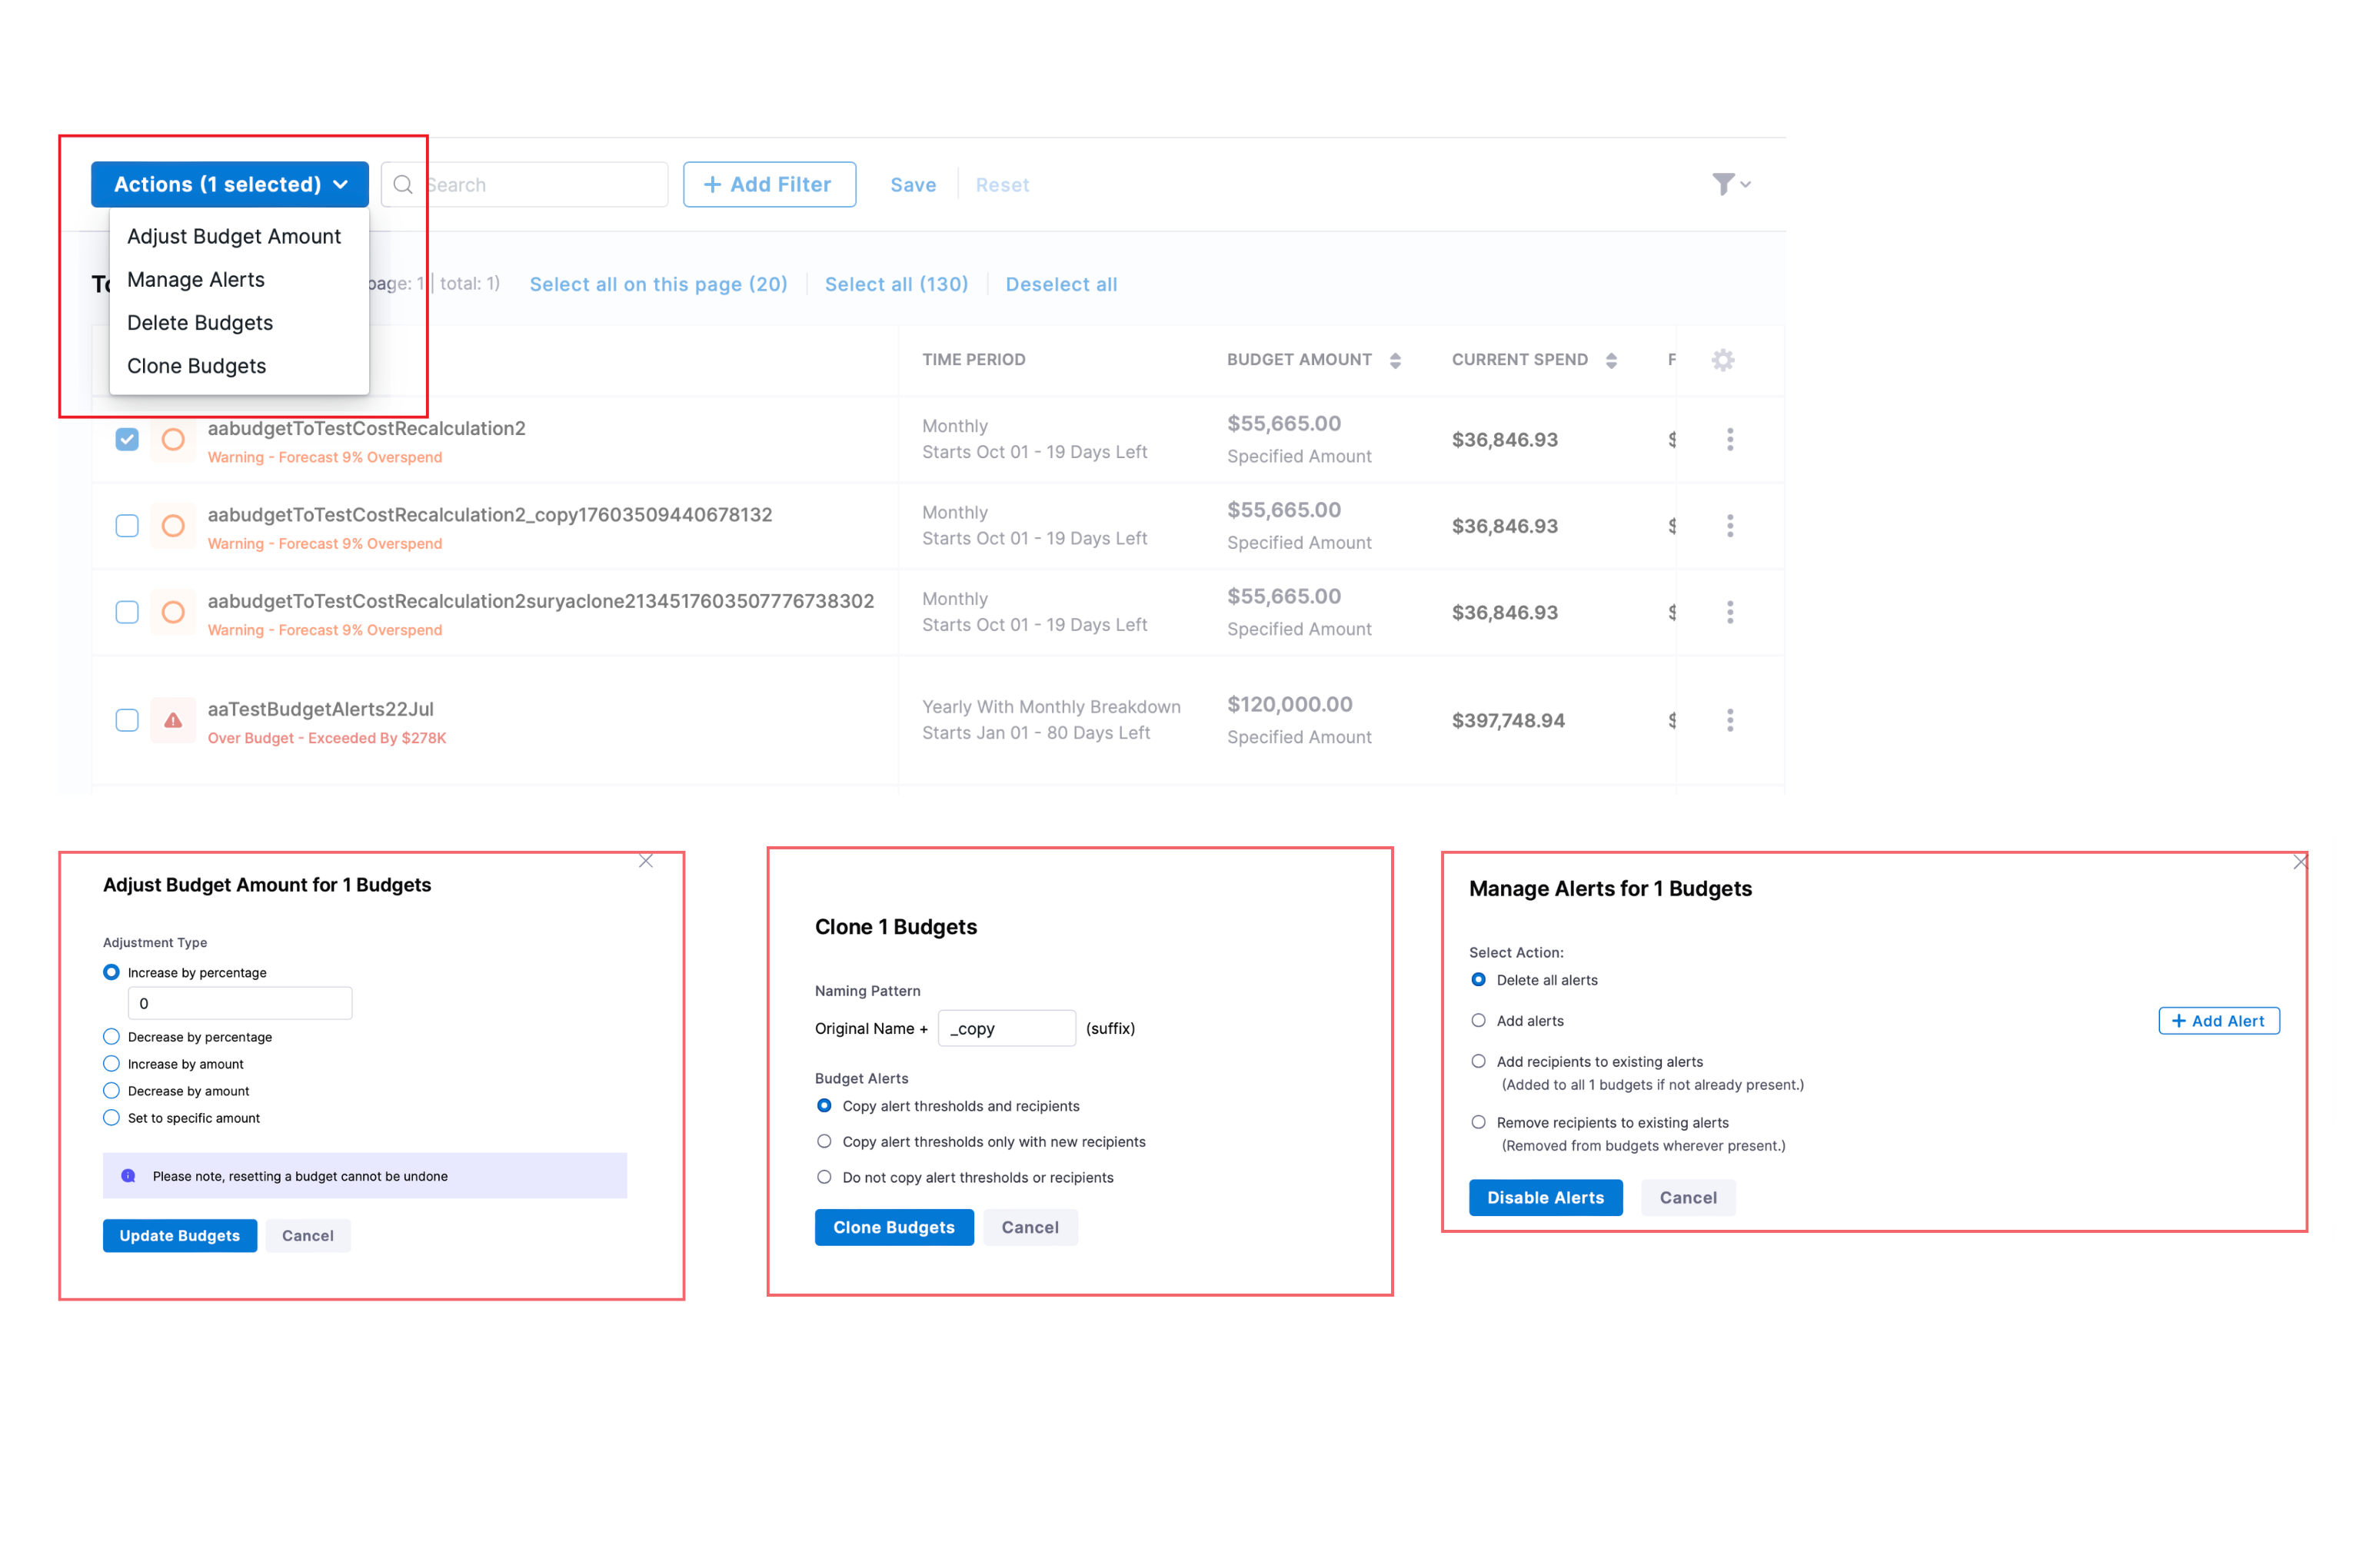The image size is (2353, 1568).
Task: Click the filter funnel icon
Action: click(1724, 184)
